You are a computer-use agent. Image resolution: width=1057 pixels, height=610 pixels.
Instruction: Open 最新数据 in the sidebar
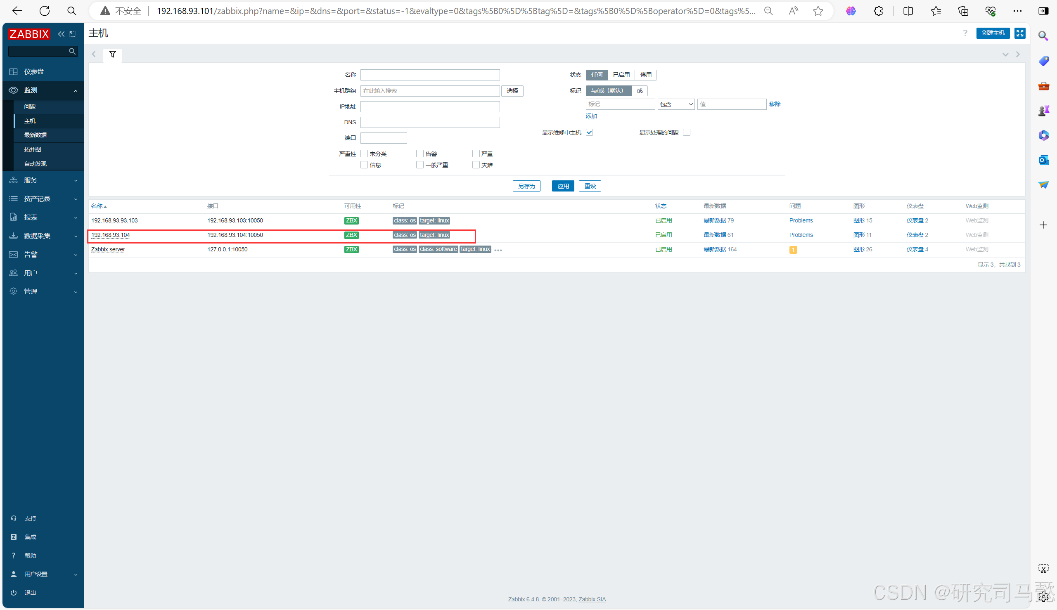[35, 135]
